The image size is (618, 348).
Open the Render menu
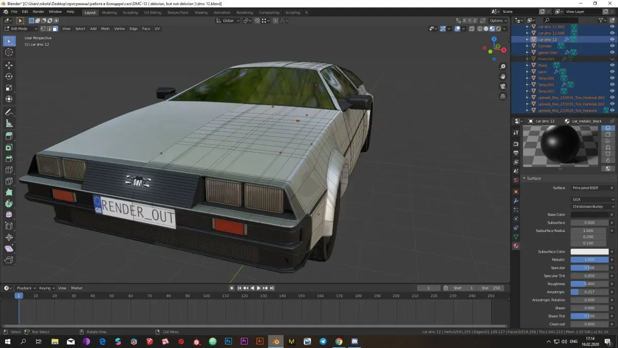[38, 12]
